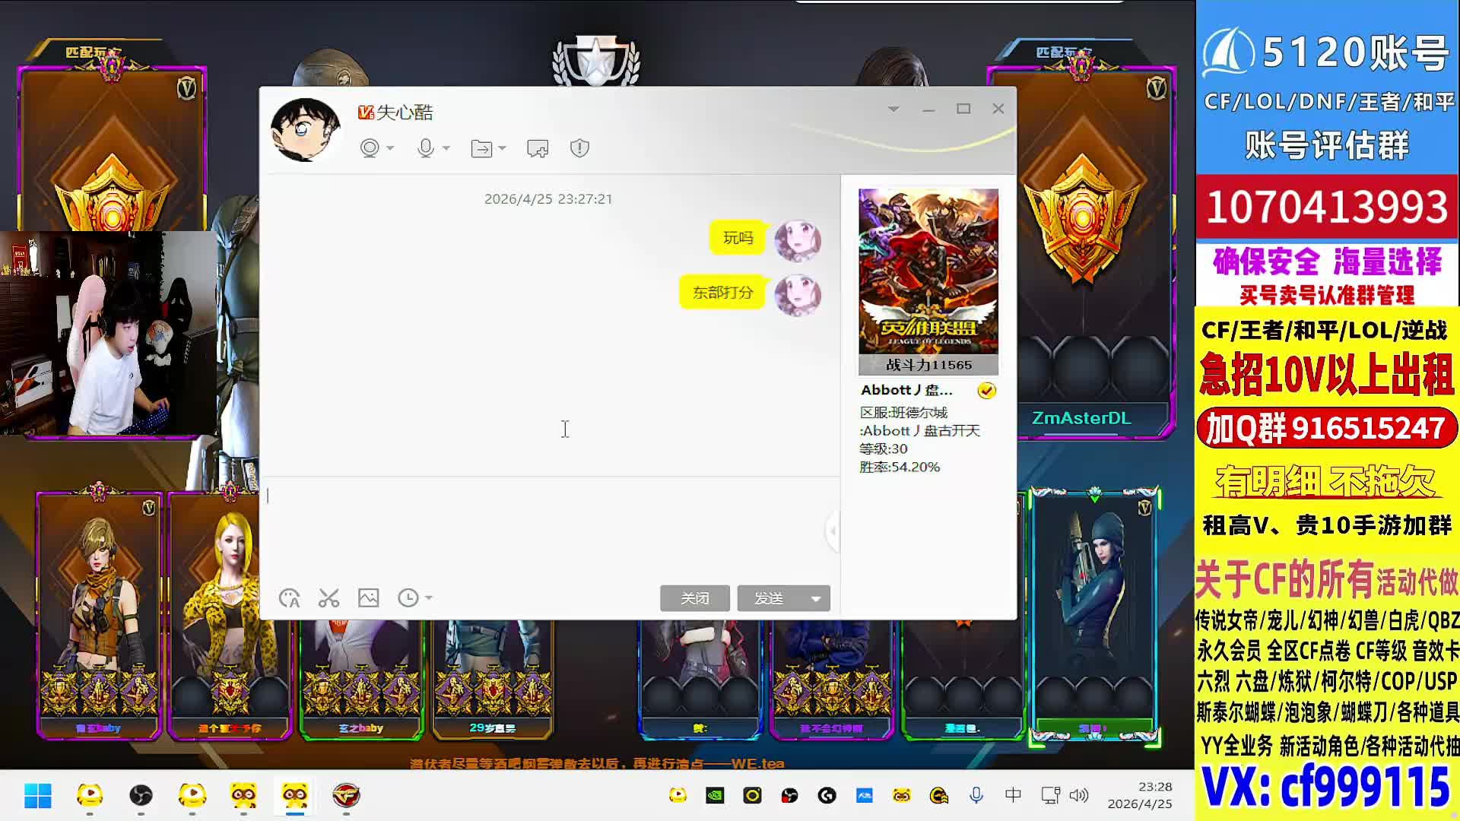Screen dimensions: 1460x821
Task: Collapse the right side profile panel
Action: point(833,531)
